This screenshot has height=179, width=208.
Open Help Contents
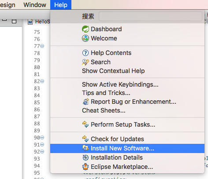[x=127, y=53]
